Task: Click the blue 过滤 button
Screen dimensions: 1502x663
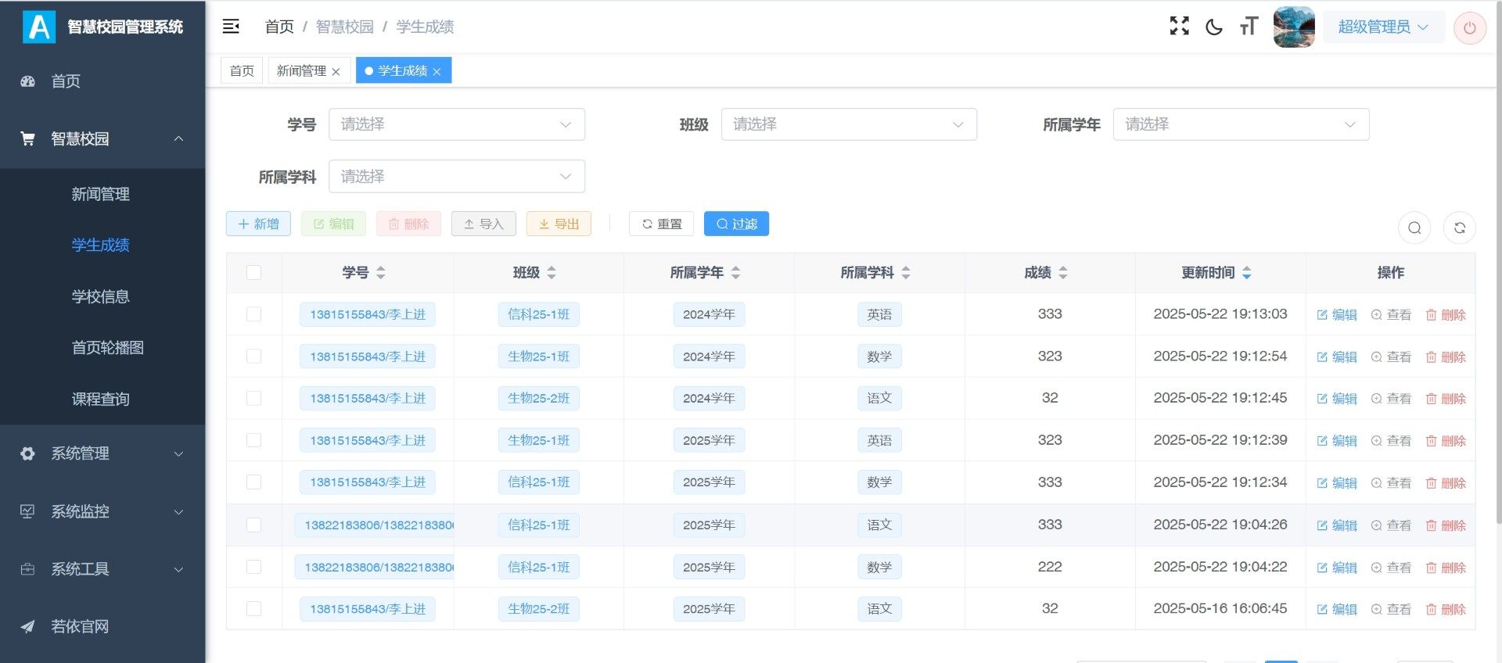Action: point(736,224)
